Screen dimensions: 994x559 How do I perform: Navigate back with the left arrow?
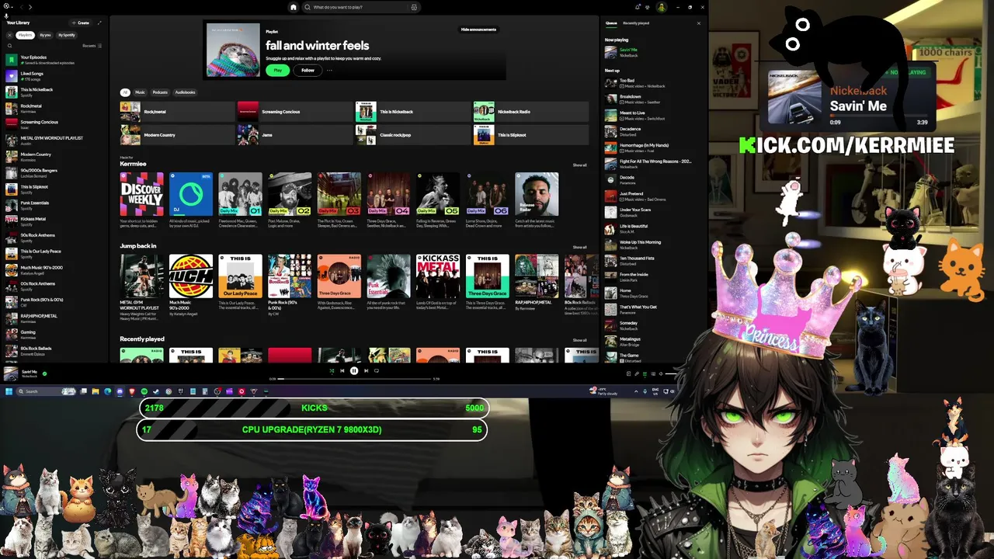pos(20,7)
